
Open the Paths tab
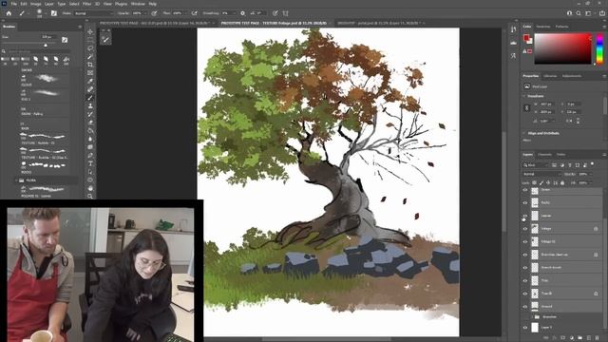(560, 154)
